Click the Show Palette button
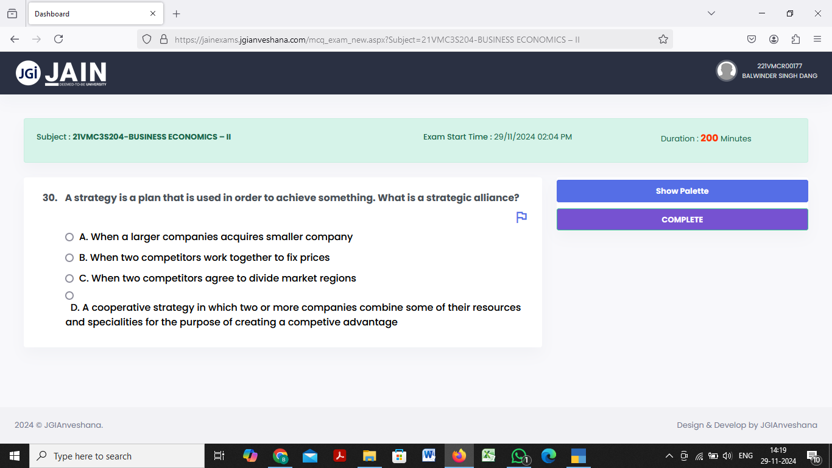This screenshot has width=832, height=468. 682,191
